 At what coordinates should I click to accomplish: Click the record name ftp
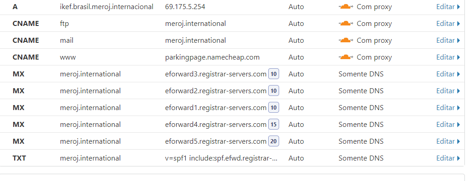[x=64, y=24]
